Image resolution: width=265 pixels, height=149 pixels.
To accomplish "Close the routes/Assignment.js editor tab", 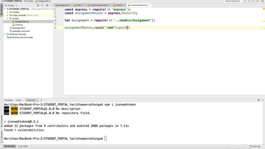I will click(x=149, y=5).
